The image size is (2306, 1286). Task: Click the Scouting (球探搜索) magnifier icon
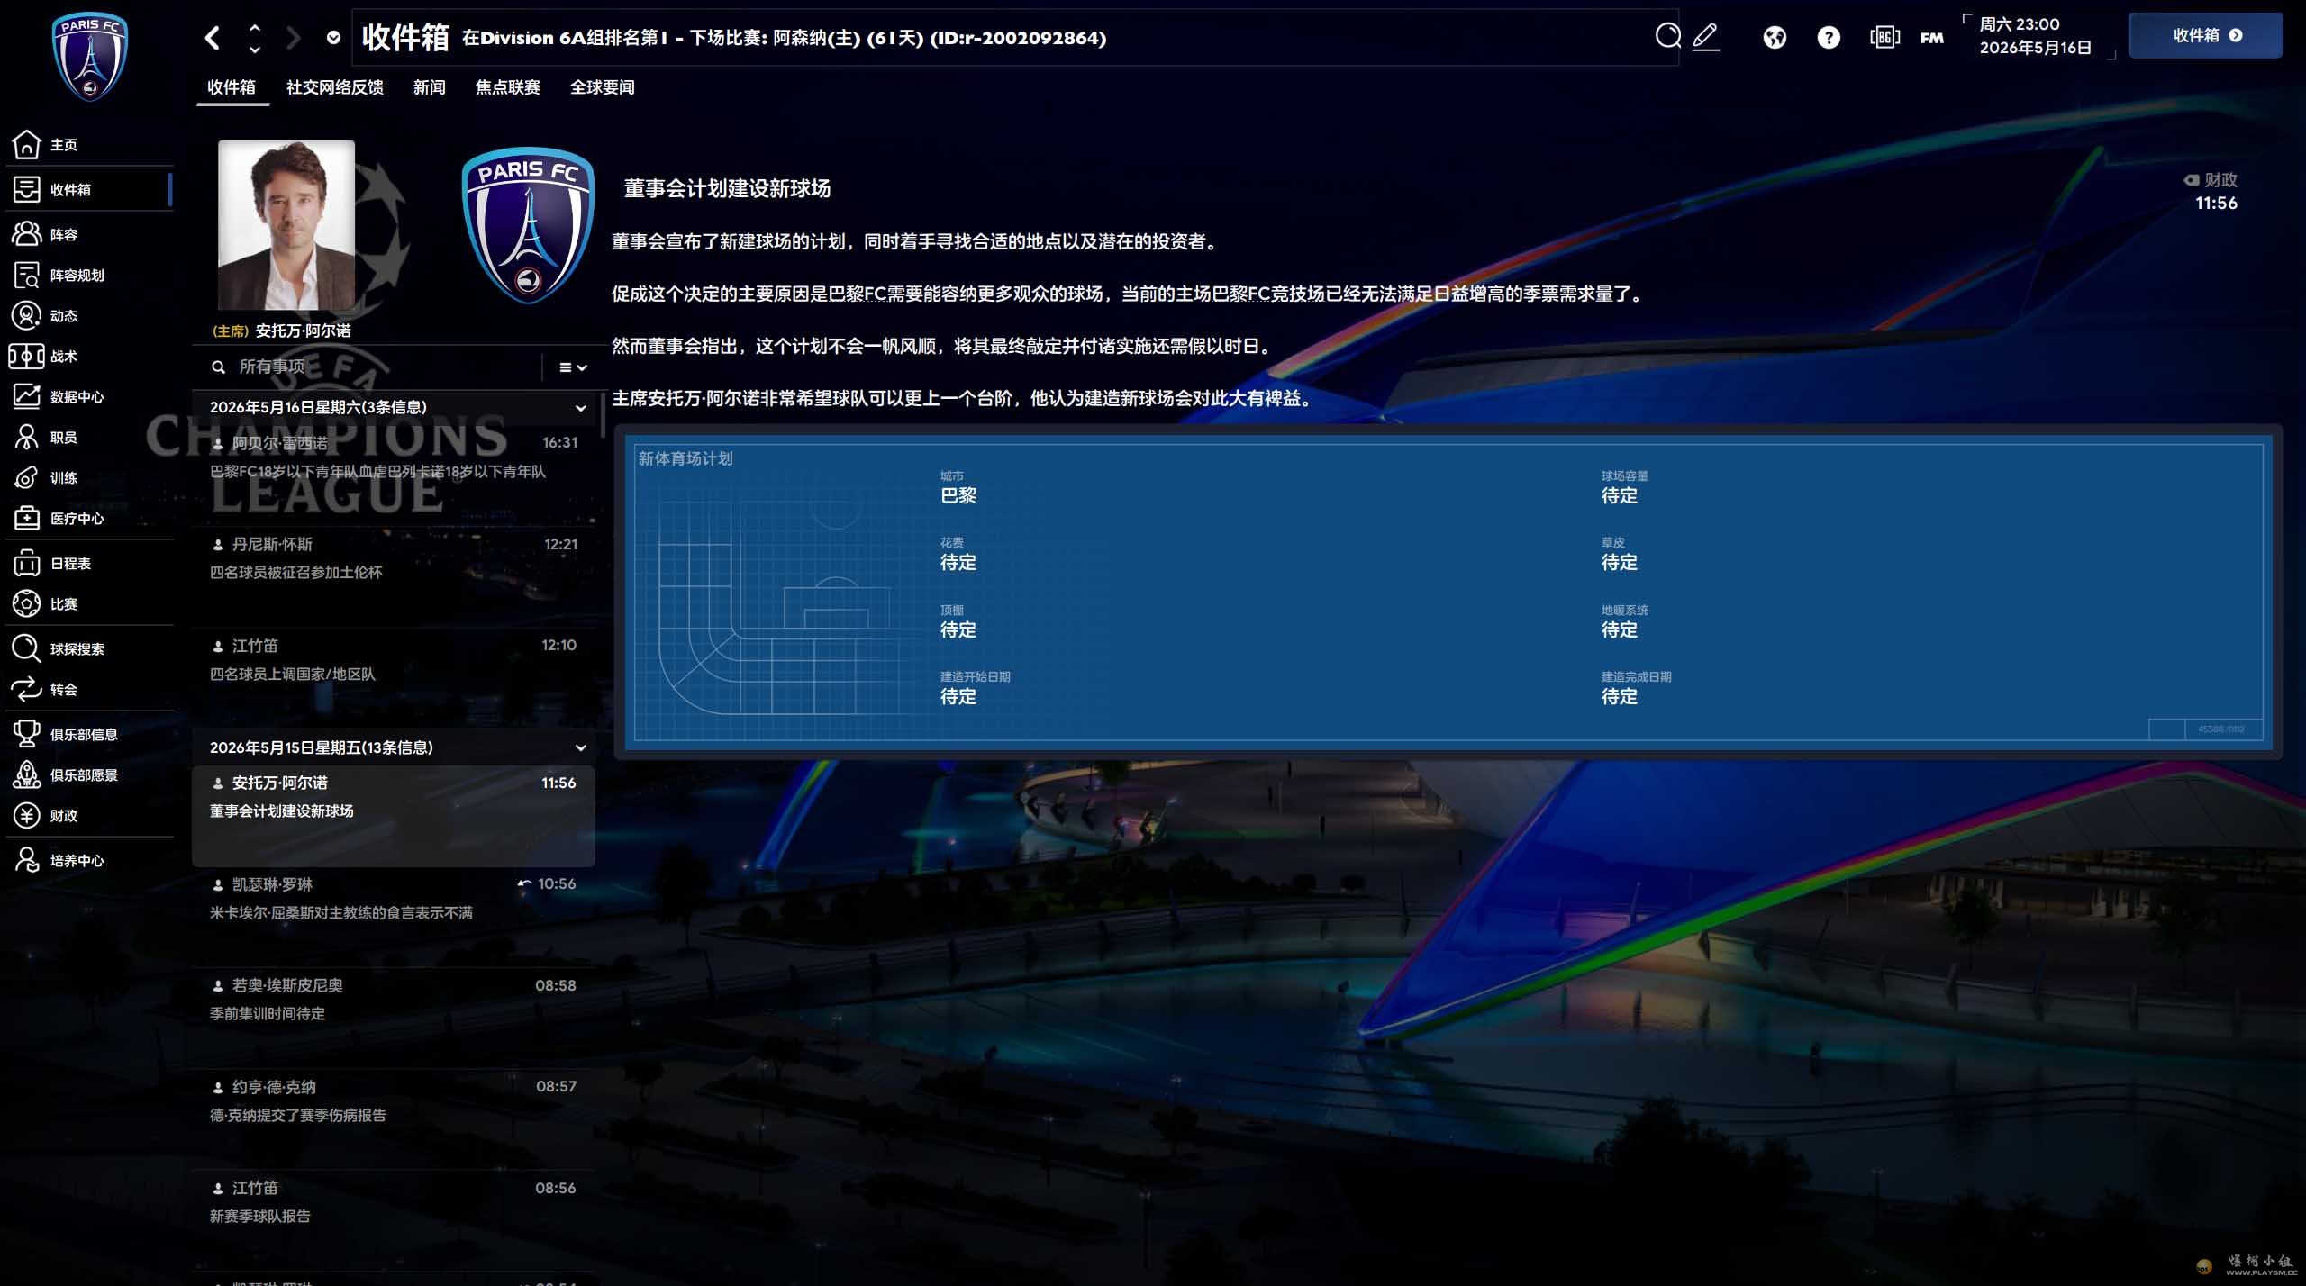(26, 648)
